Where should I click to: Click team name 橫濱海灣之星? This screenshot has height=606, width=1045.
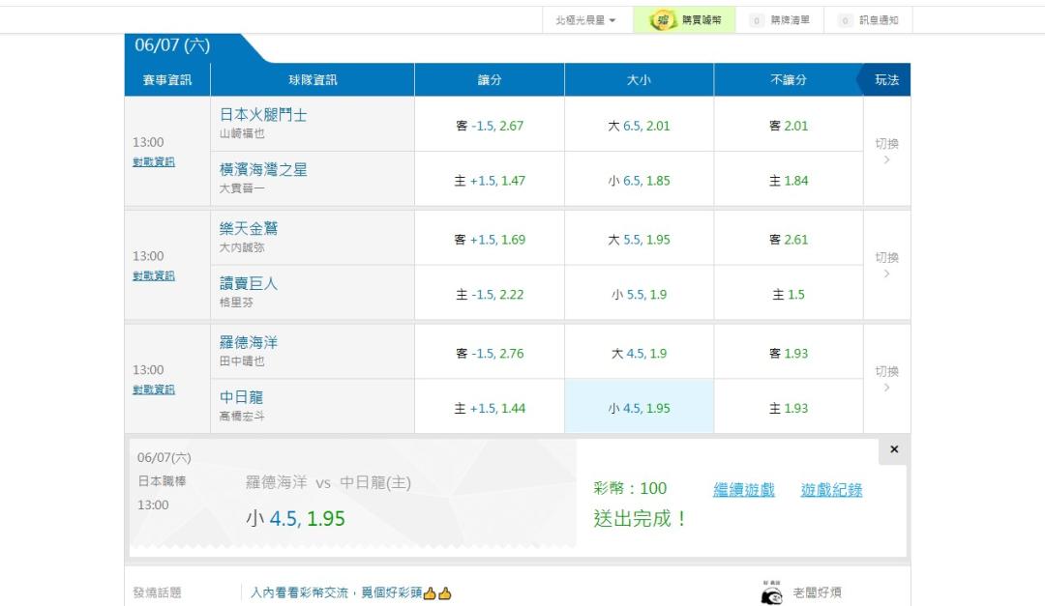pos(263,170)
